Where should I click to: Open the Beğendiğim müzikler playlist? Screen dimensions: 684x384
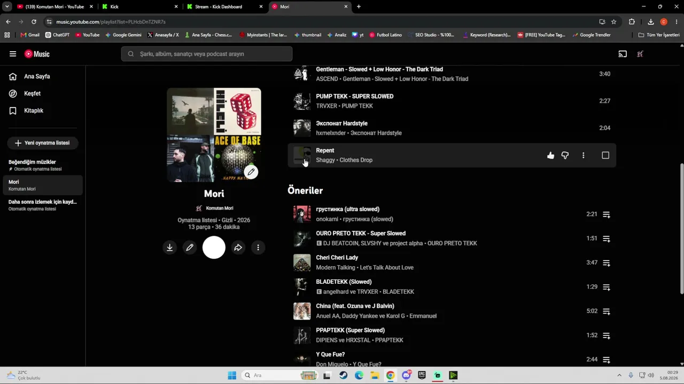[43, 165]
